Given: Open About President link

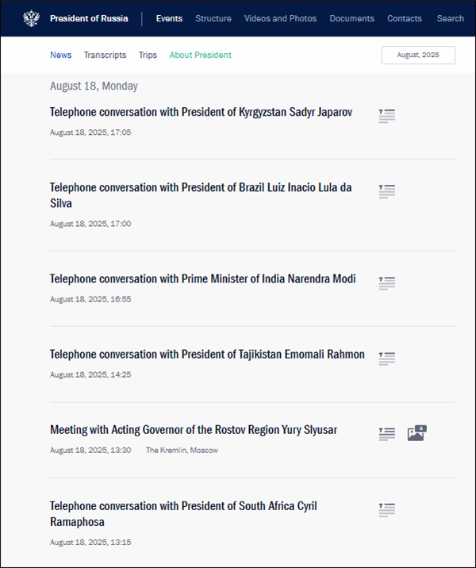Looking at the screenshot, I should click(x=201, y=55).
